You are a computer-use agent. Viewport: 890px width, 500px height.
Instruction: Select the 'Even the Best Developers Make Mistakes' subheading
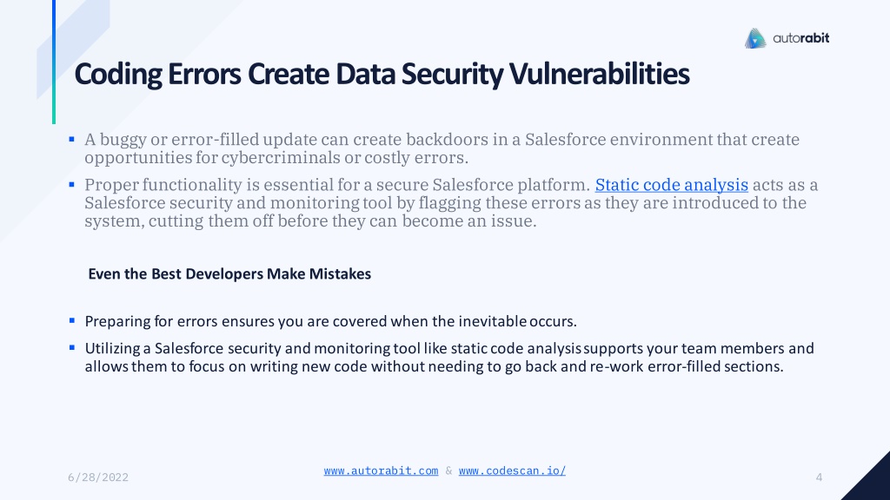coord(229,273)
